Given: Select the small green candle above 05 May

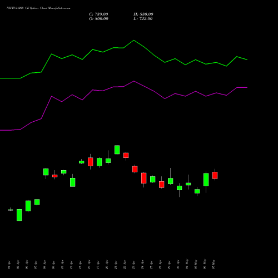Looking at the screenshot, I should point(197,191).
